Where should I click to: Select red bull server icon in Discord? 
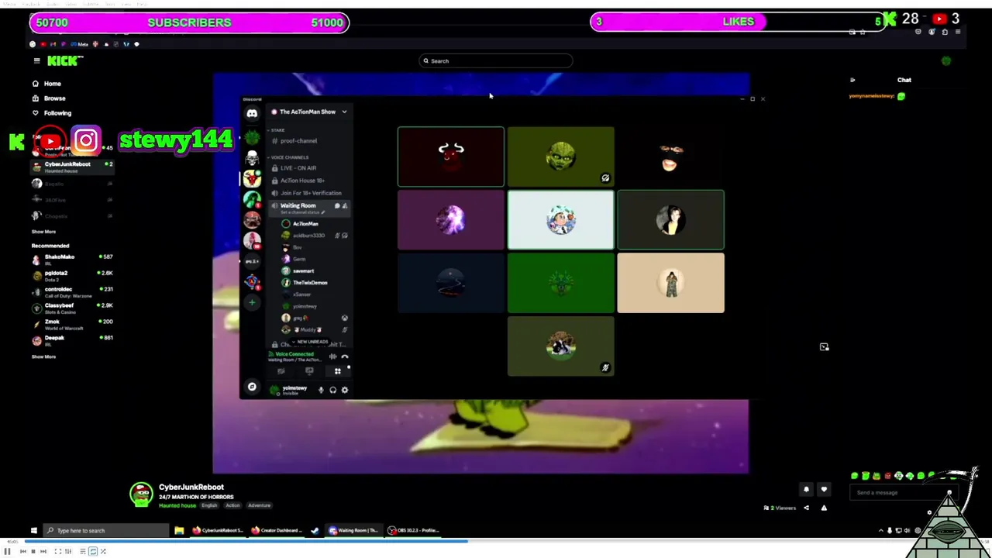[252, 178]
